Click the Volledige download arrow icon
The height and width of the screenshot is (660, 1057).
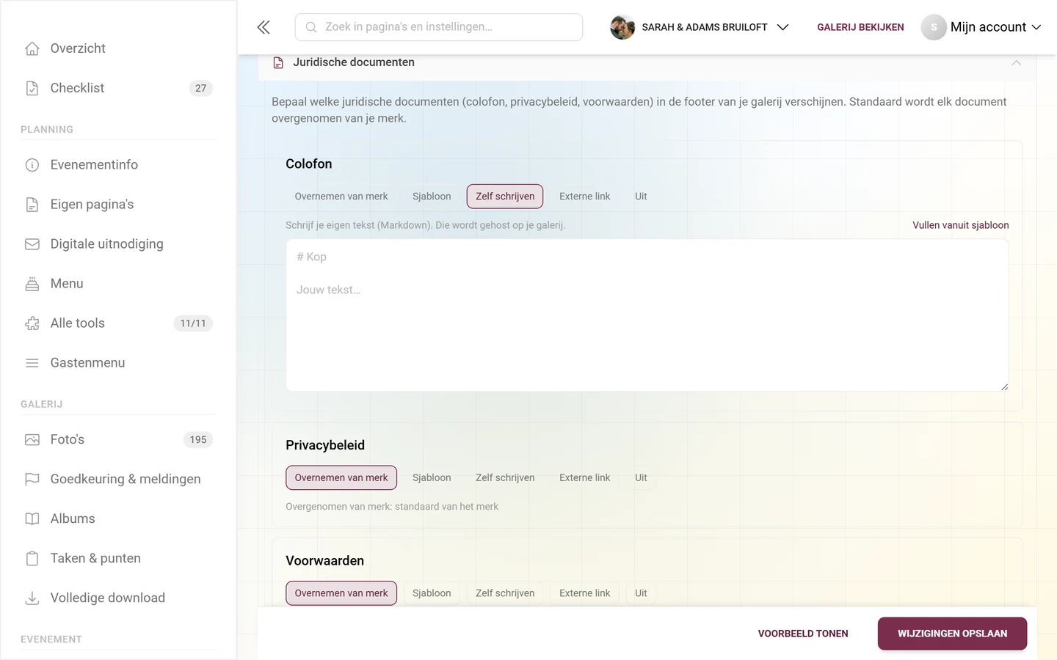[x=32, y=598]
